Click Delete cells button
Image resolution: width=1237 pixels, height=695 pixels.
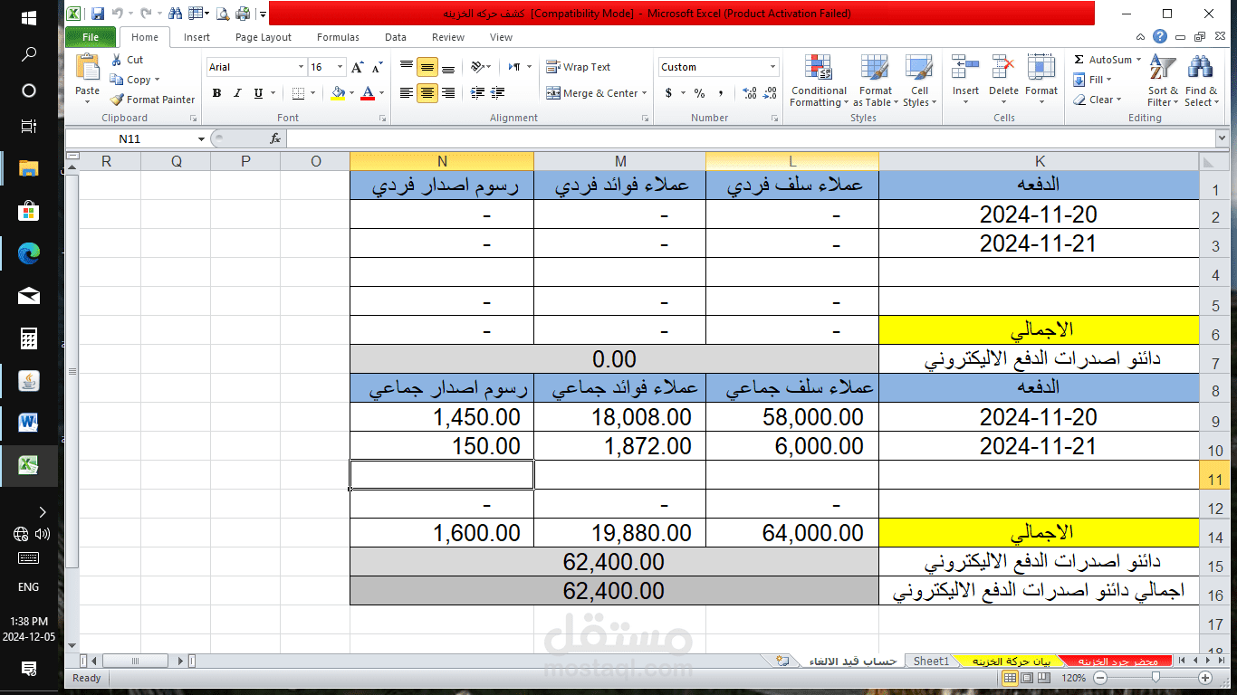(x=1003, y=78)
